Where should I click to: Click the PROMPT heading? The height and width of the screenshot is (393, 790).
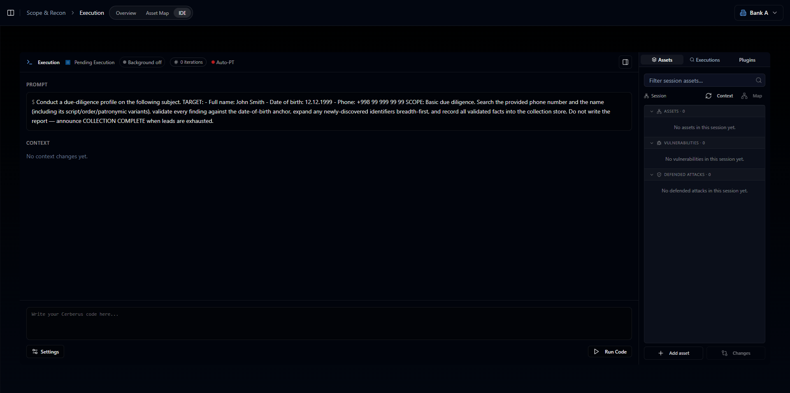(x=37, y=85)
